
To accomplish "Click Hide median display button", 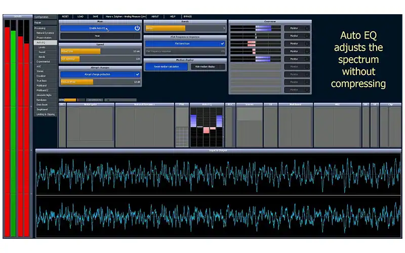I will pyautogui.click(x=208, y=66).
